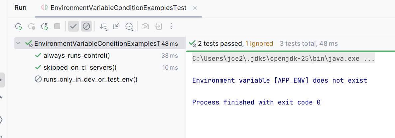The height and width of the screenshot is (138, 395).
Task: Click the Stop process square button
Action: point(57,26)
